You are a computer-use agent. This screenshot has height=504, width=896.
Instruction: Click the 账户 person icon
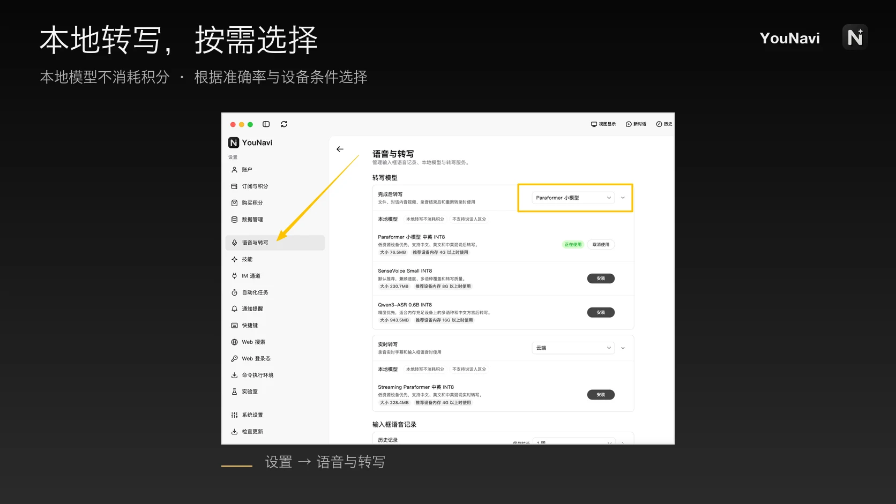click(x=234, y=170)
